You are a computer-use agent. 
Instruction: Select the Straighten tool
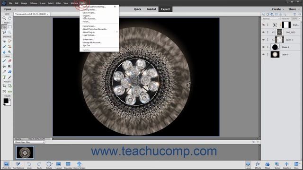pos(9,91)
